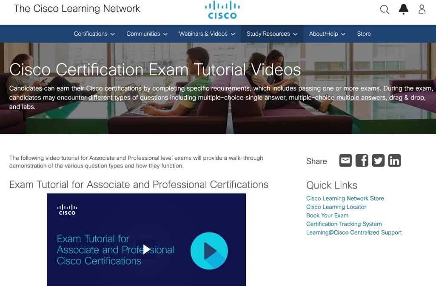Click the video title text in thumbnail
Image resolution: width=436 pixels, height=286 pixels.
[115, 249]
